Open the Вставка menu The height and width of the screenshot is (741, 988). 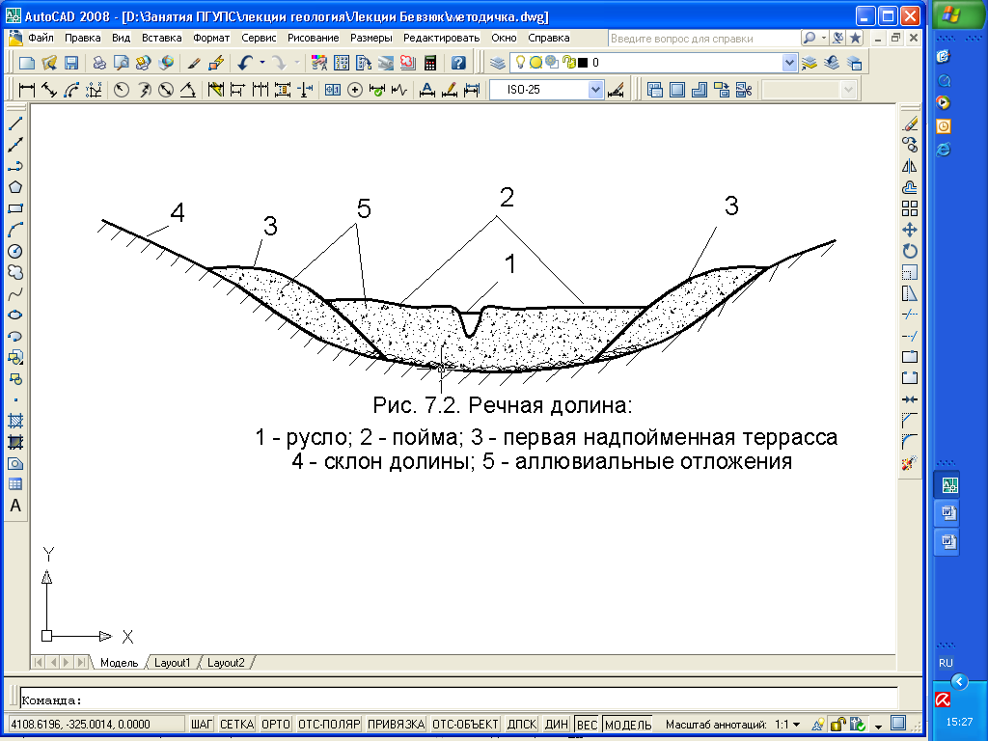[x=161, y=38]
